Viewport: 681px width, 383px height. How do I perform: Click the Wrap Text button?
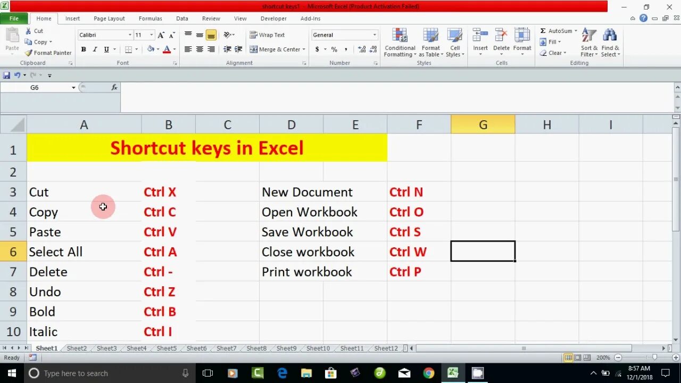coord(267,35)
